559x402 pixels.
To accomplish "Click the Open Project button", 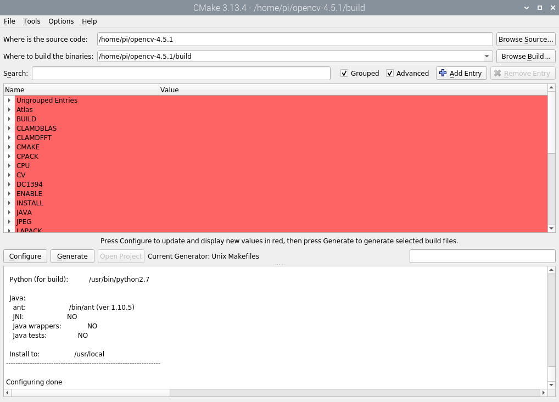I will (121, 256).
